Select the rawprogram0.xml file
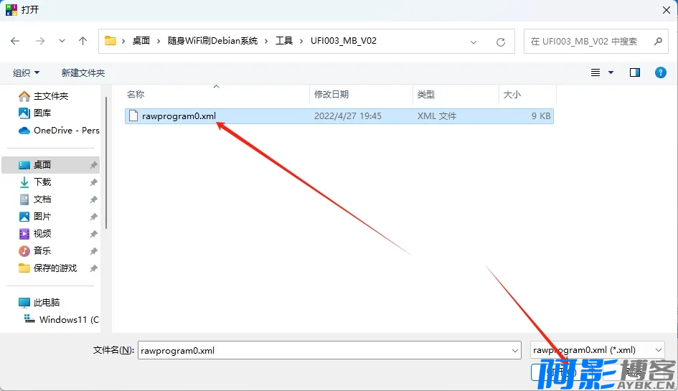The height and width of the screenshot is (391, 678). (x=179, y=116)
